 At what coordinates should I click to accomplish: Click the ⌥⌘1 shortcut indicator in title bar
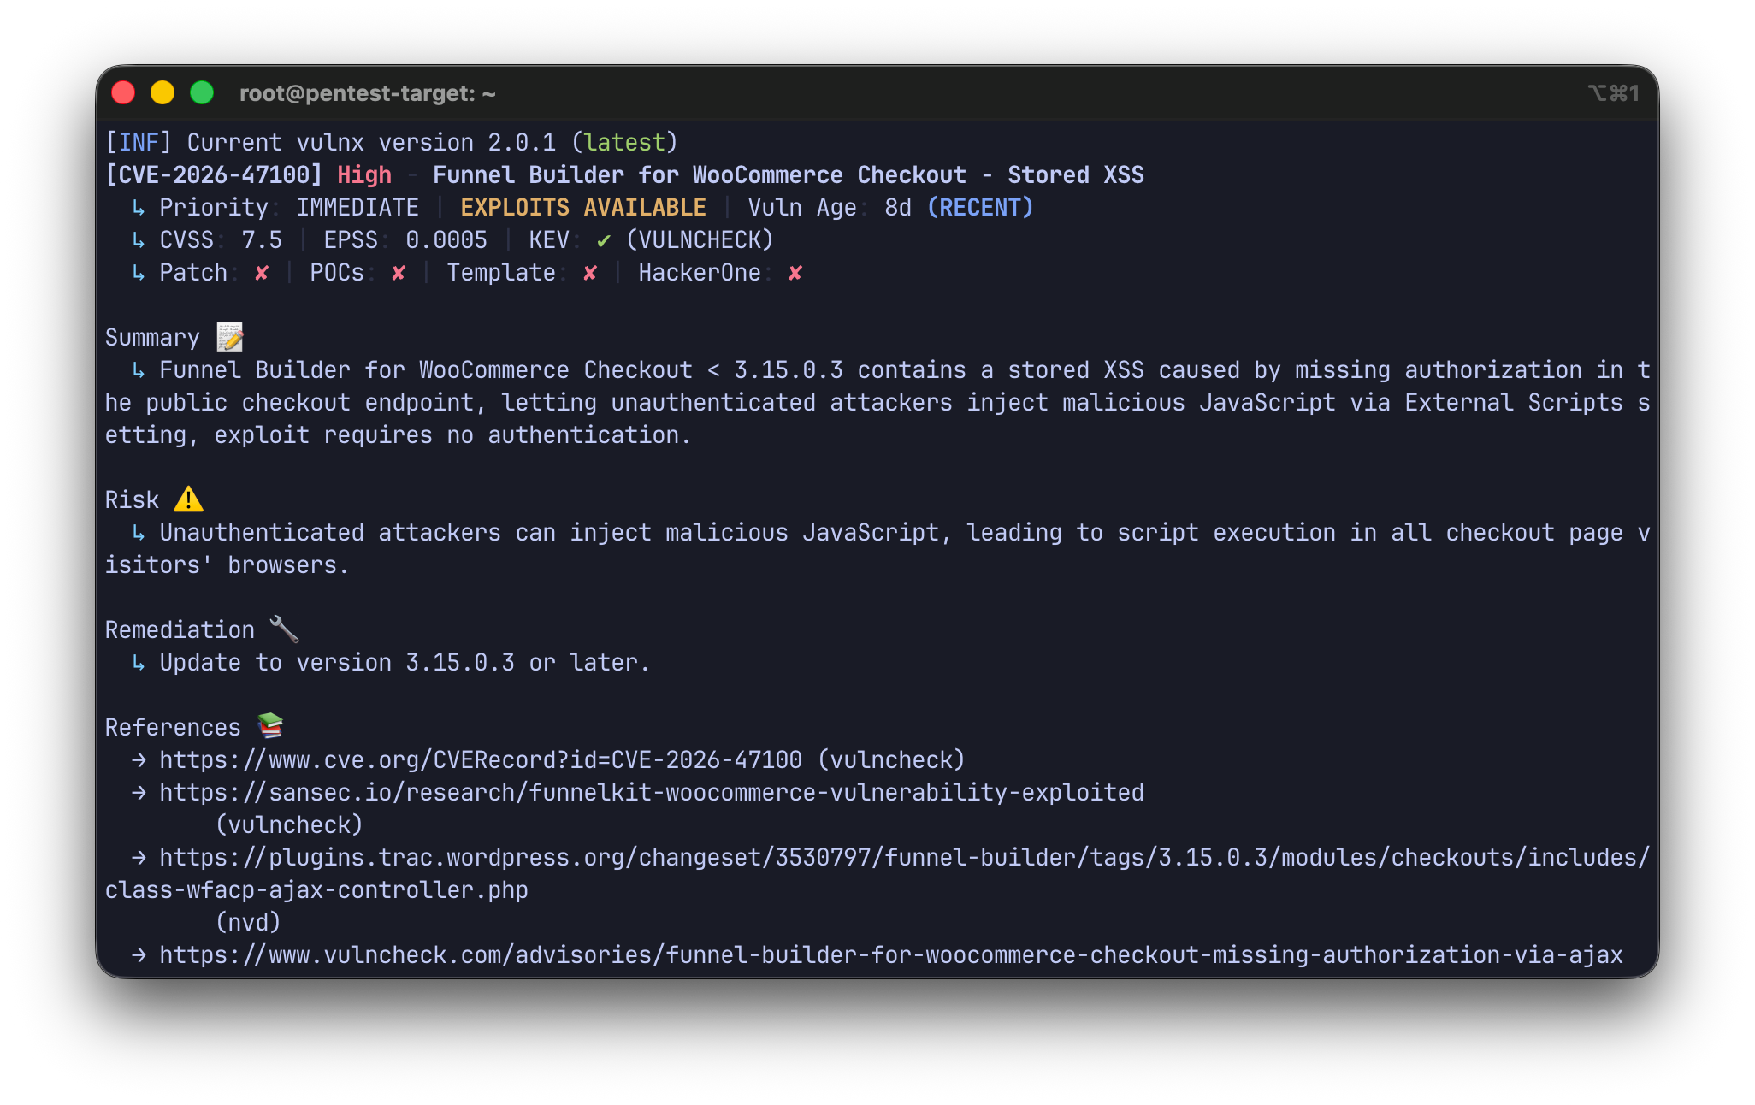pos(1613,93)
